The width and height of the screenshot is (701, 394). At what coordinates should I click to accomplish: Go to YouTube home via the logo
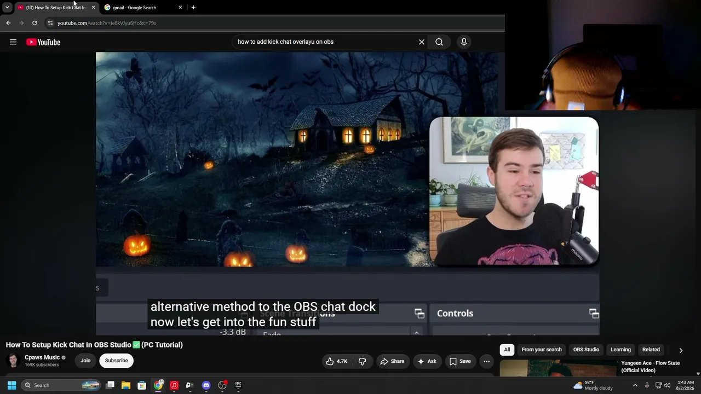point(43,42)
